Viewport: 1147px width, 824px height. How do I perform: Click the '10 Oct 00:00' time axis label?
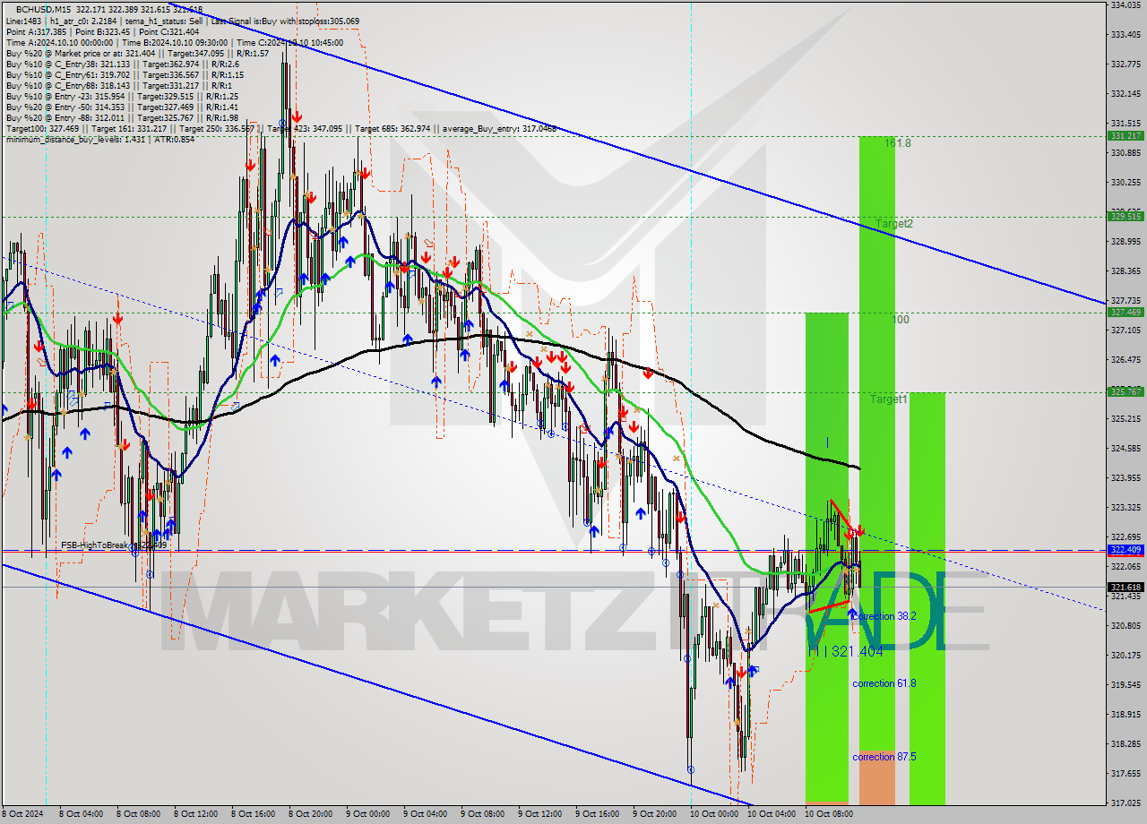713,814
